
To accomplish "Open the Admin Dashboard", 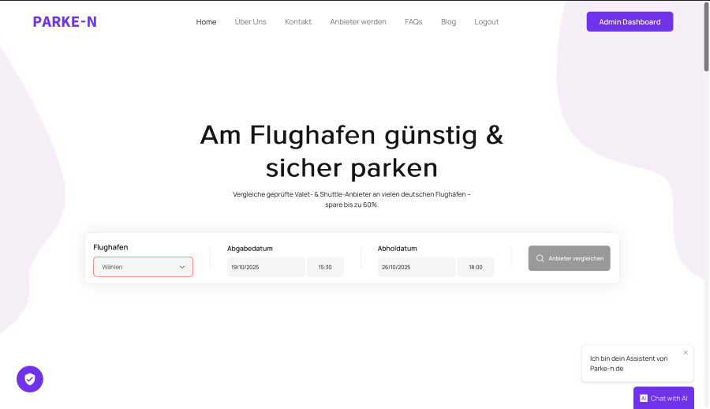I will 630,22.
